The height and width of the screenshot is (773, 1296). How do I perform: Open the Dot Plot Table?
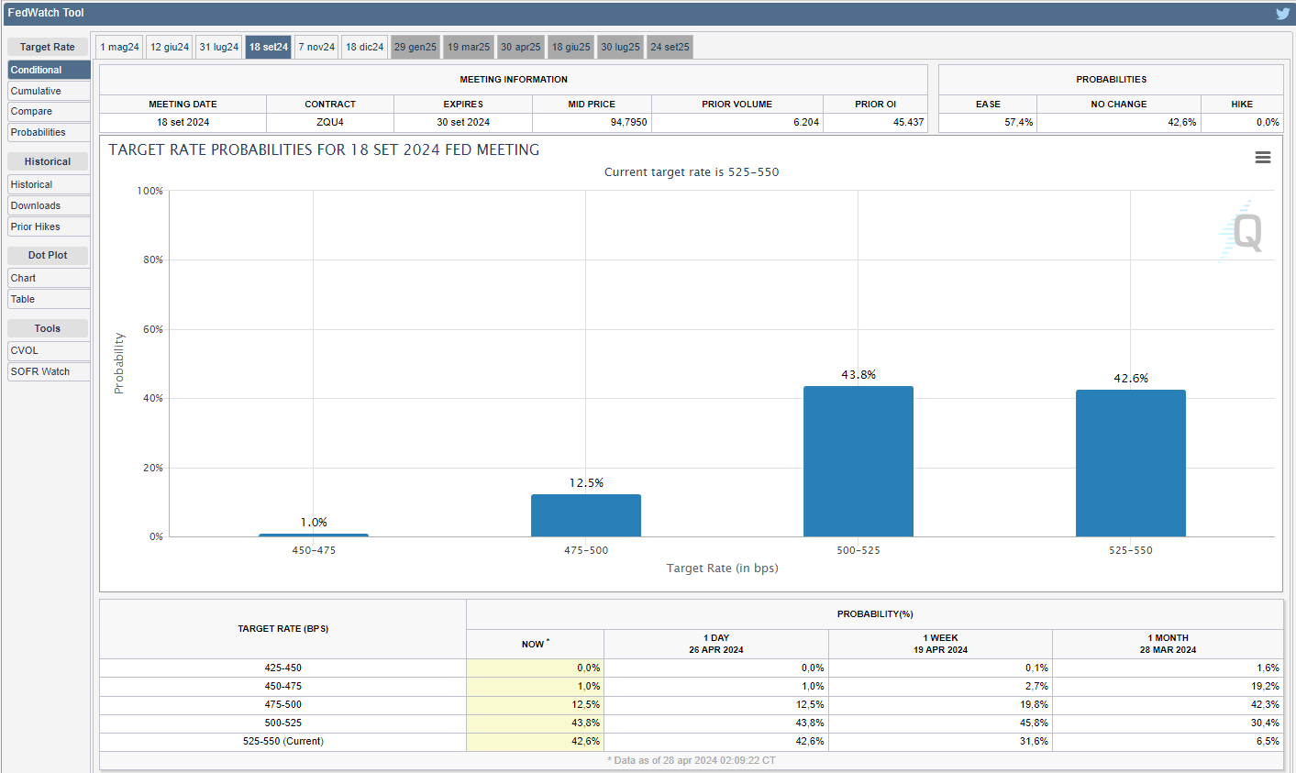pos(49,299)
